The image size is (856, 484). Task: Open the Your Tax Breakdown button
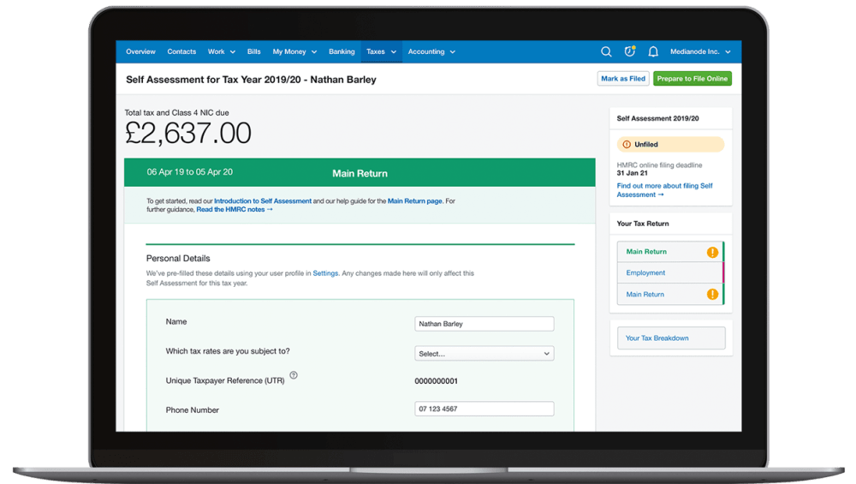[671, 338]
